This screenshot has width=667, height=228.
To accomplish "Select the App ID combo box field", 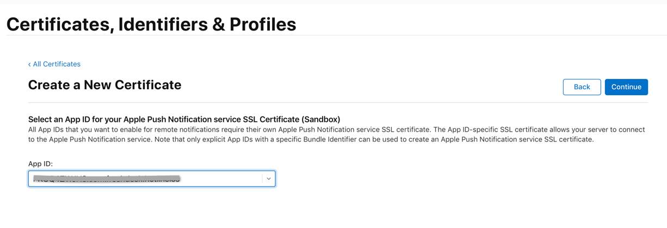I will pos(152,178).
